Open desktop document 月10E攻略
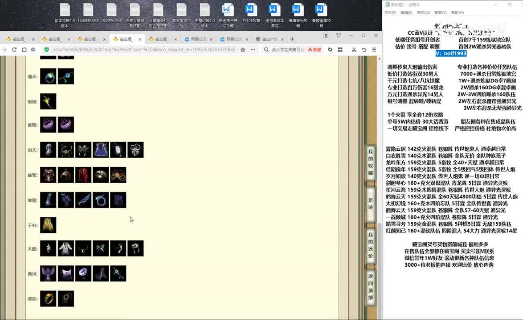 click(x=251, y=13)
